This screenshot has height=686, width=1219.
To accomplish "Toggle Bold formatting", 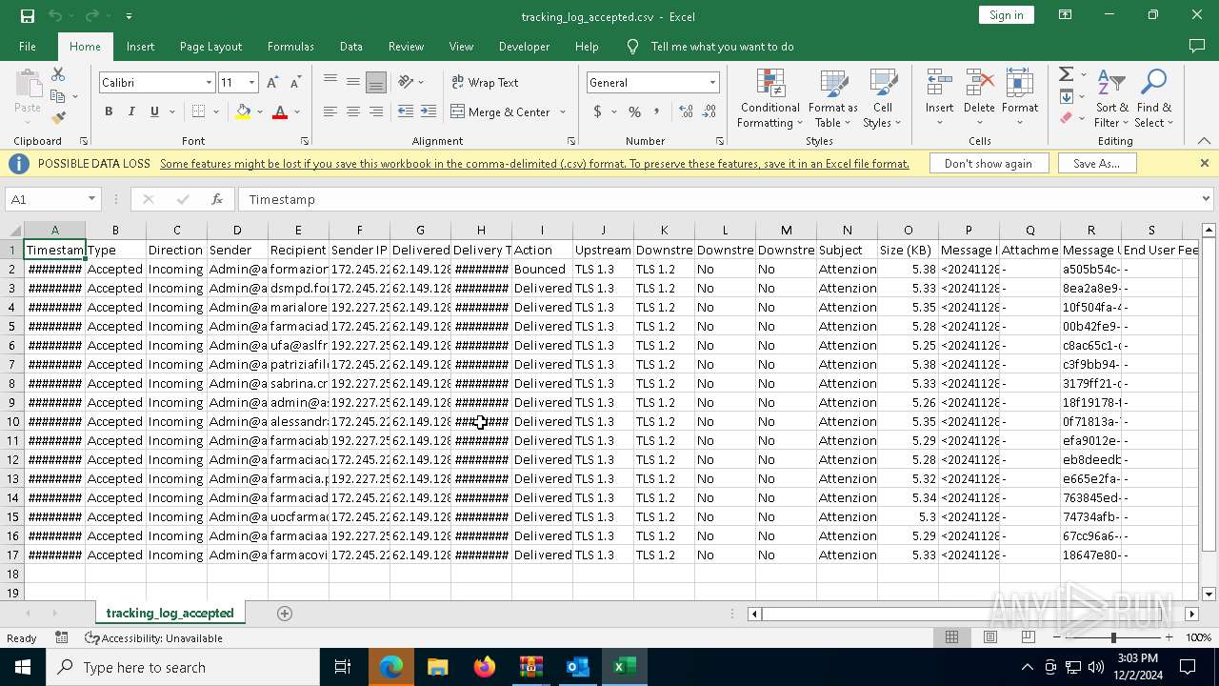I will click(109, 111).
